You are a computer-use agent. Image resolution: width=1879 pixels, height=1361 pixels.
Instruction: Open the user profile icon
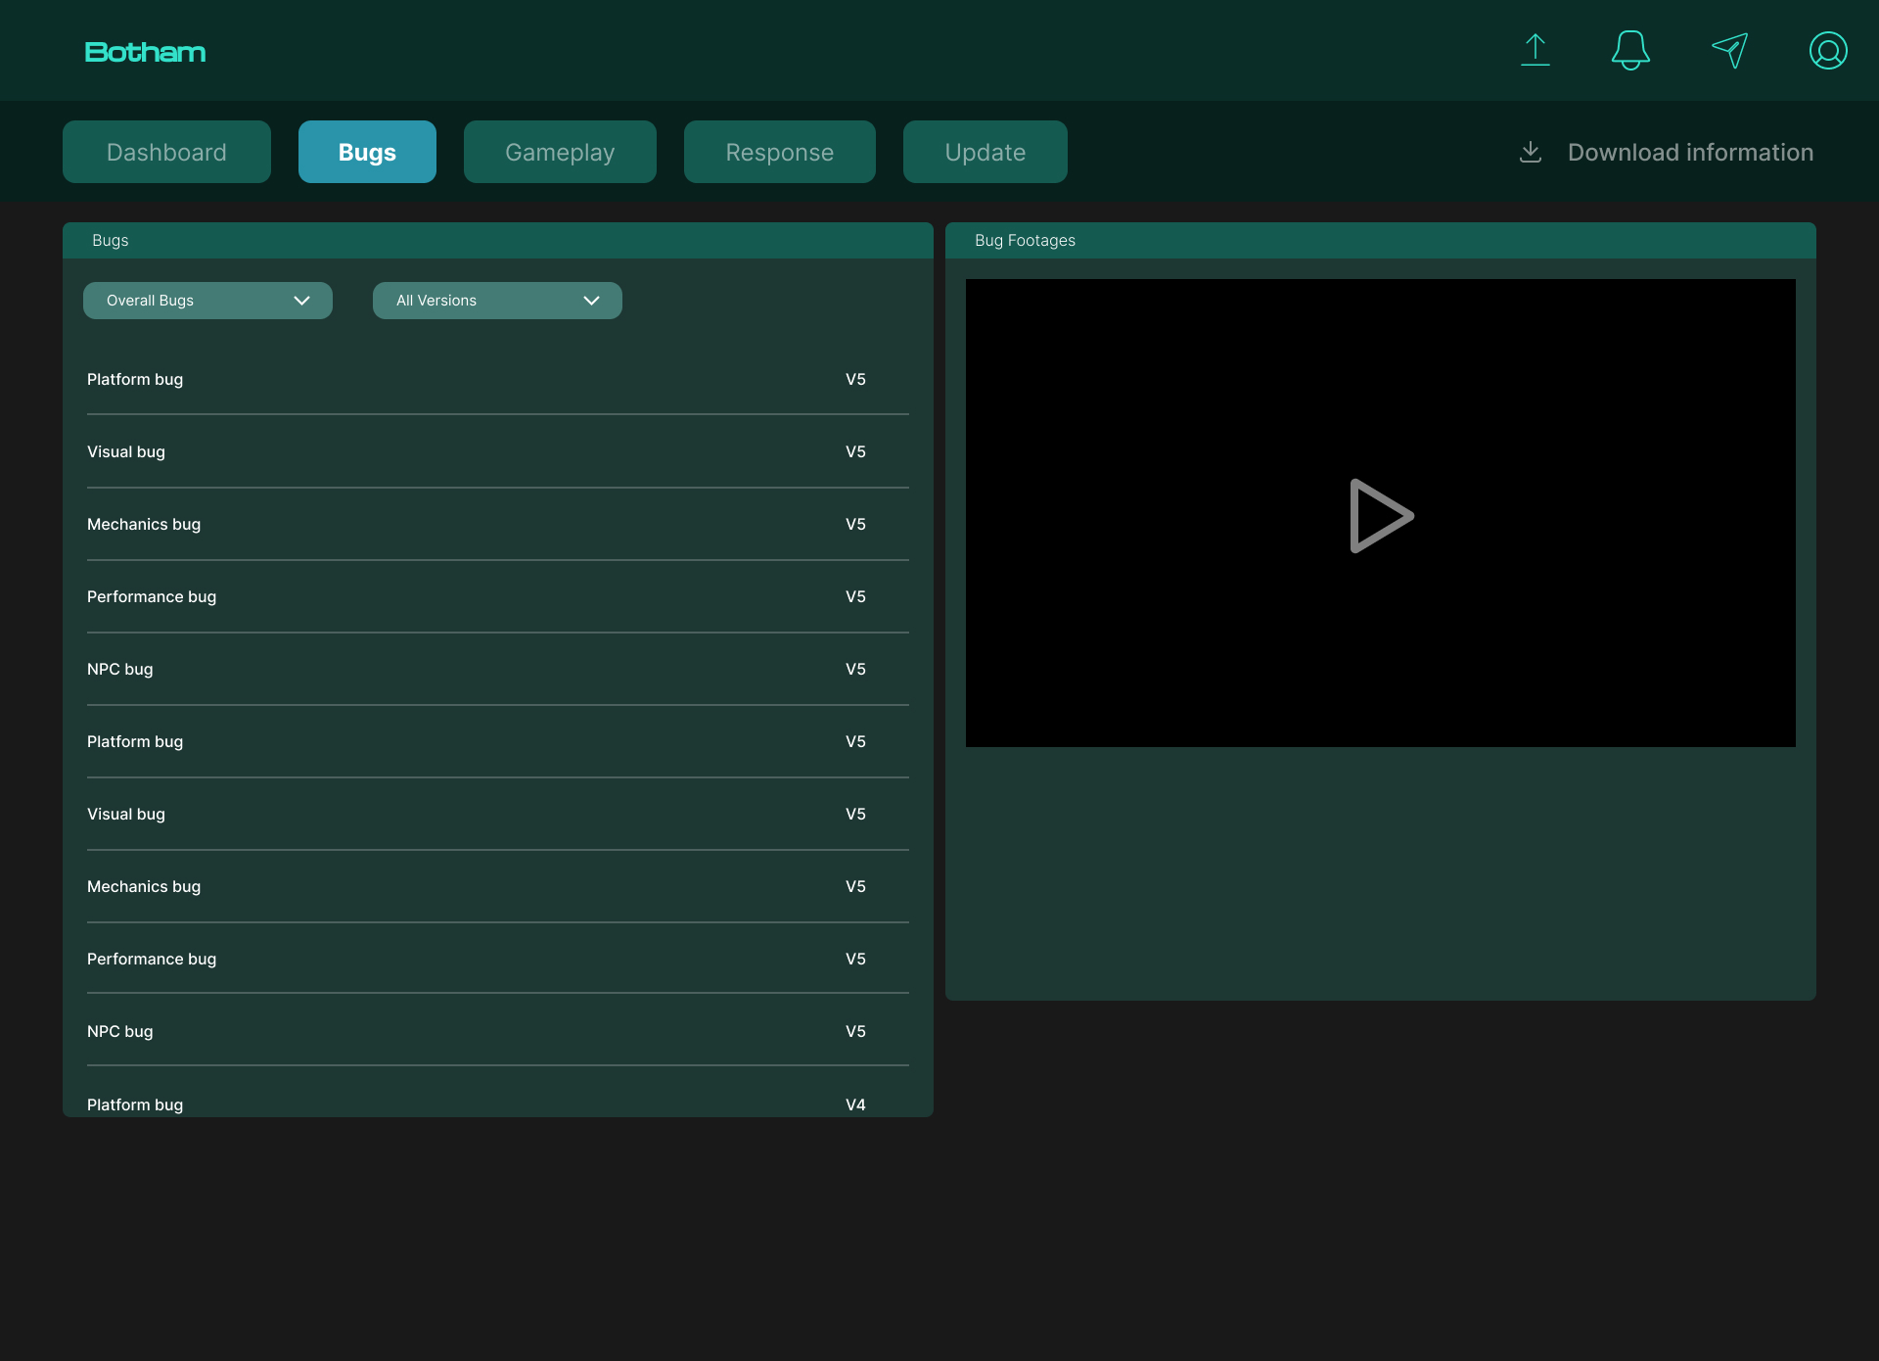1827,50
